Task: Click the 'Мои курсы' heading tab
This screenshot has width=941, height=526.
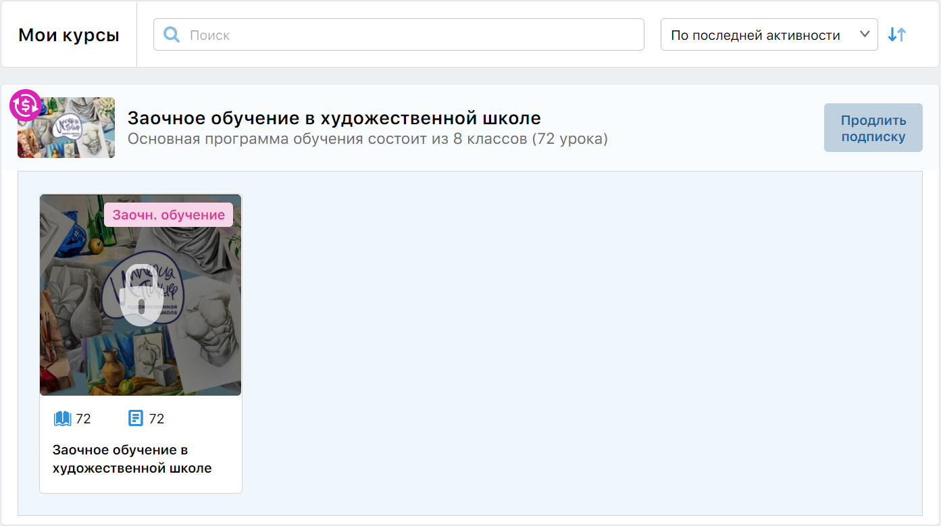Action: tap(69, 35)
